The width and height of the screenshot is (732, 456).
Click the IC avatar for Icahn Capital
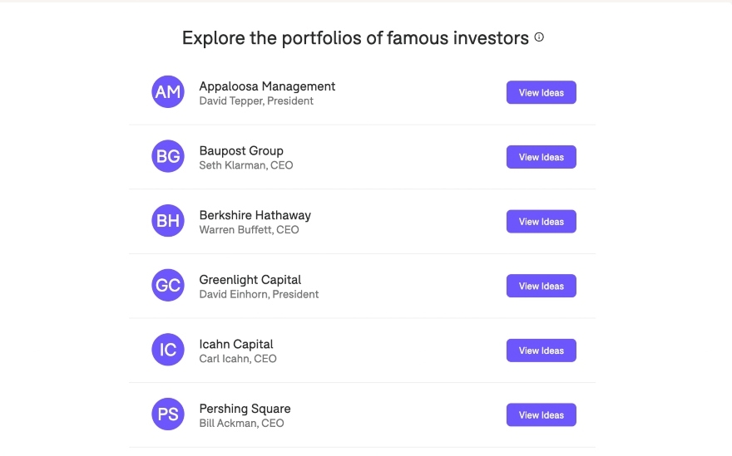point(168,350)
